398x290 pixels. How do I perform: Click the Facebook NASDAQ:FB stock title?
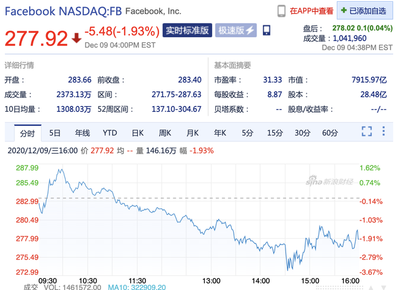coord(62,11)
